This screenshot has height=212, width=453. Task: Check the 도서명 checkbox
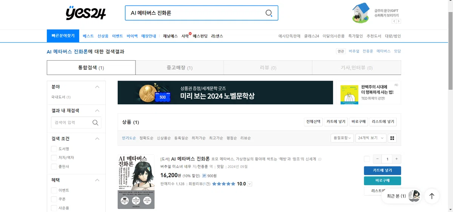pyautogui.click(x=54, y=149)
